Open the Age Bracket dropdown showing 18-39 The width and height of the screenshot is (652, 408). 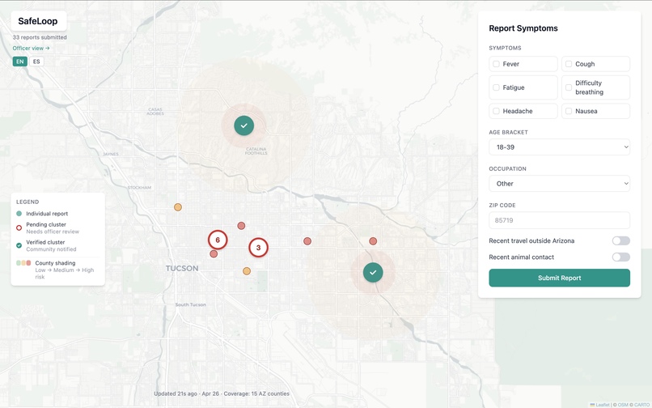click(x=559, y=147)
